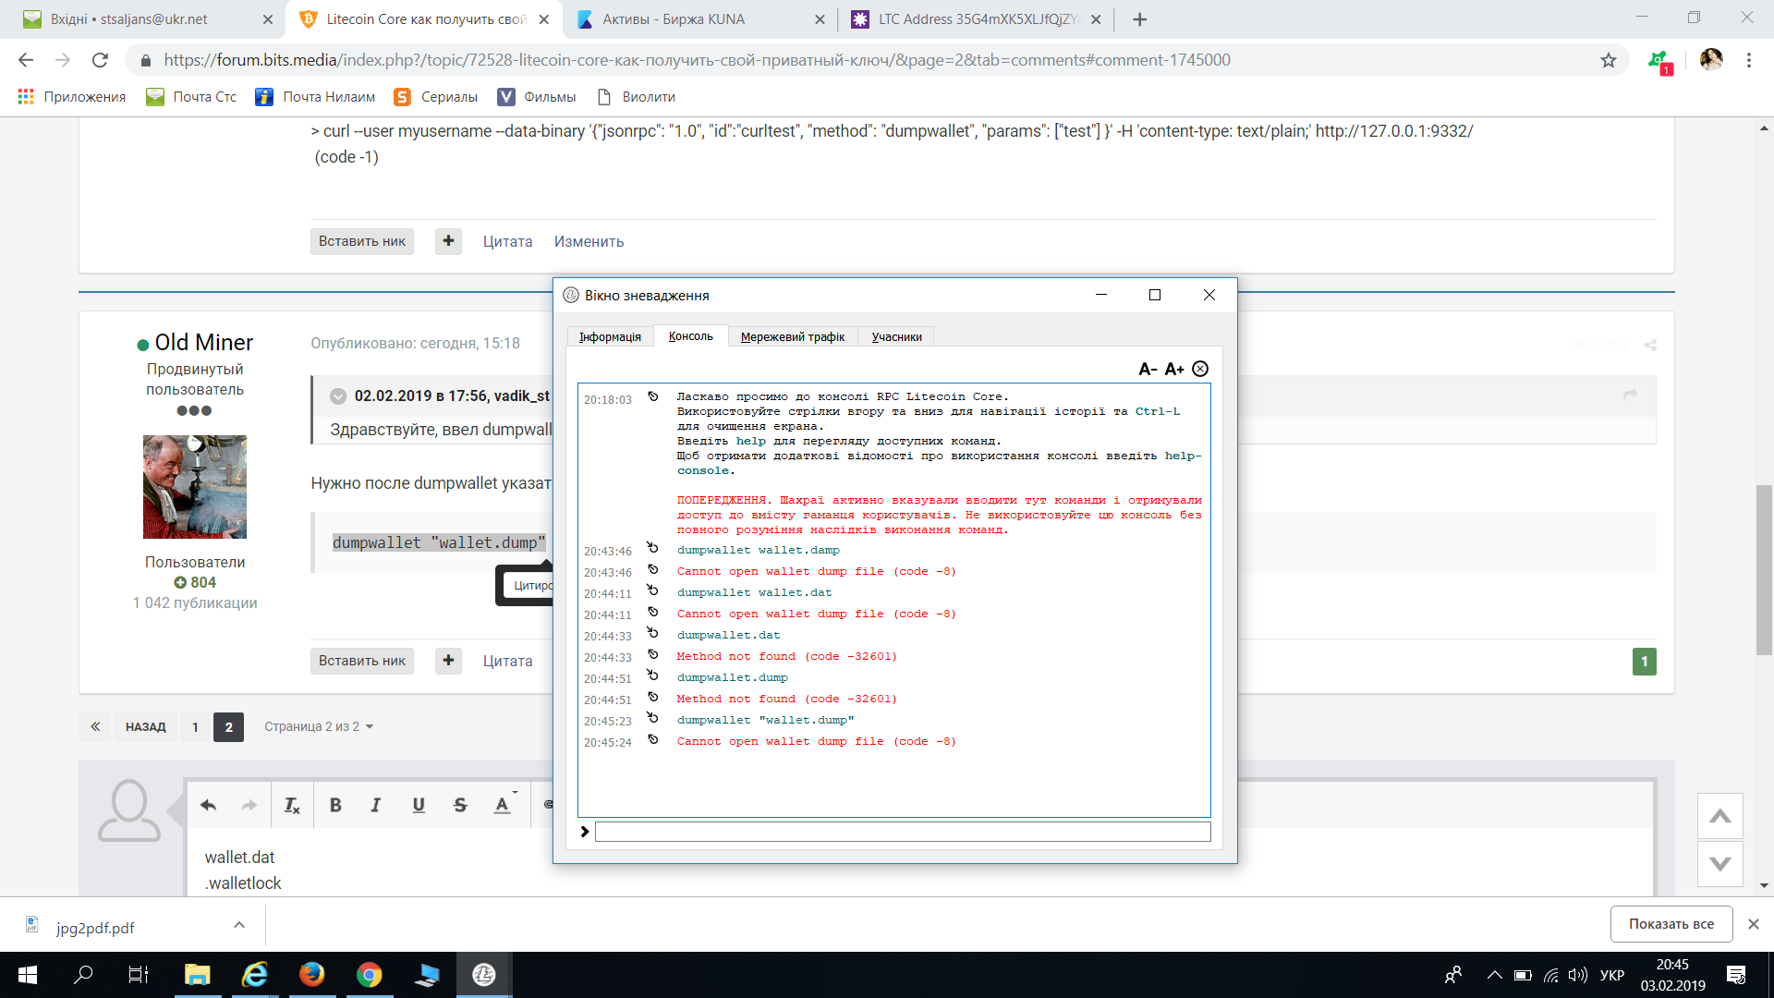Switch to Інформація tab in debug window
This screenshot has width=1774, height=998.
[610, 336]
